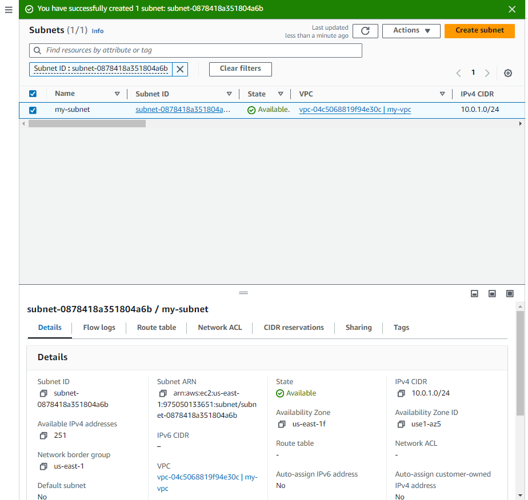Go to next page of results
The height and width of the screenshot is (500, 528).
point(487,73)
